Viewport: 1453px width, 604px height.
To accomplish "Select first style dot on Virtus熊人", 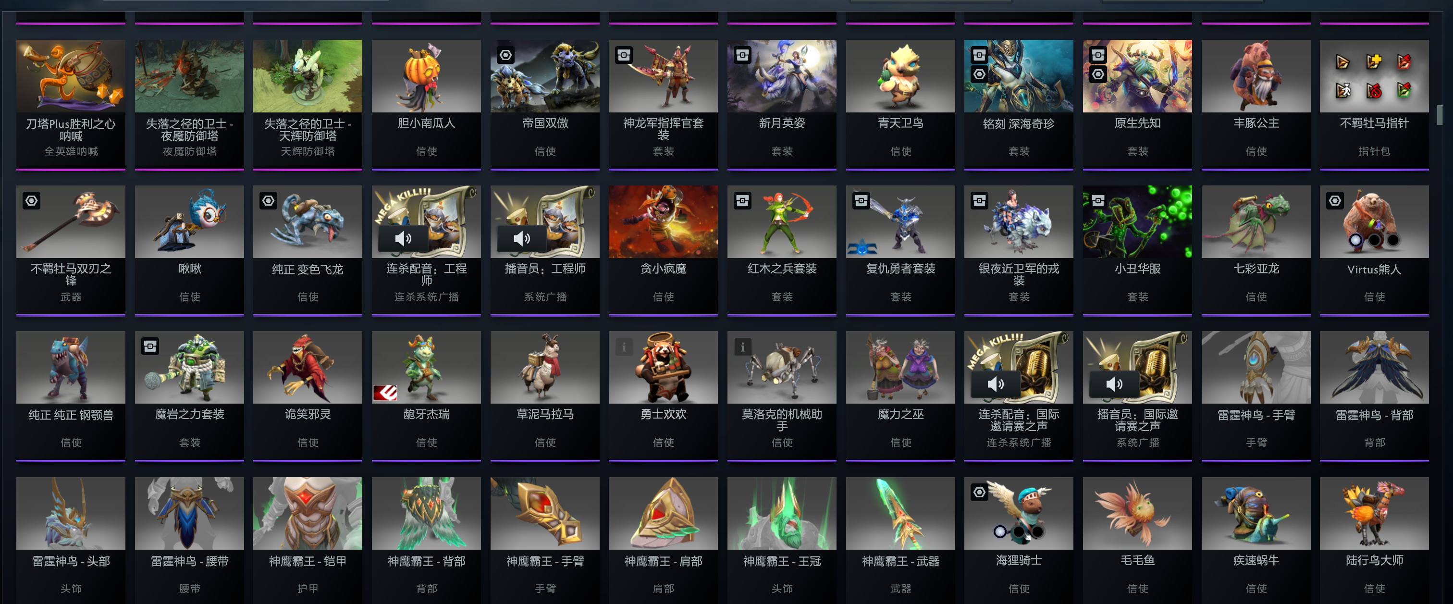I will point(1355,240).
